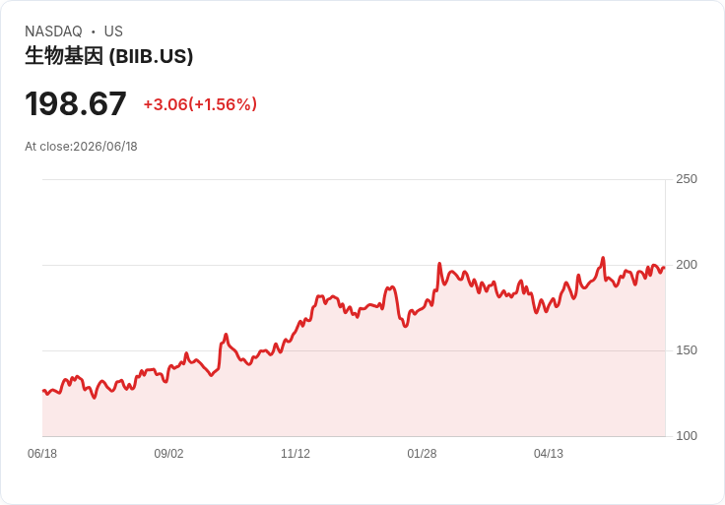Click the 200 y-axis label
The image size is (725, 505).
[x=687, y=265]
